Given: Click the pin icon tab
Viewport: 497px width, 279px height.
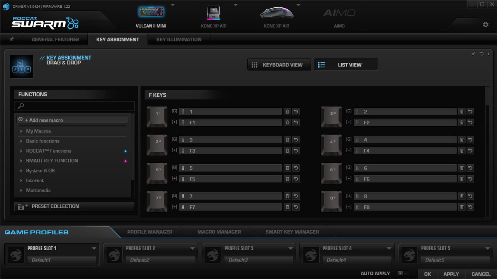Looking at the screenshot, I should (11, 39).
